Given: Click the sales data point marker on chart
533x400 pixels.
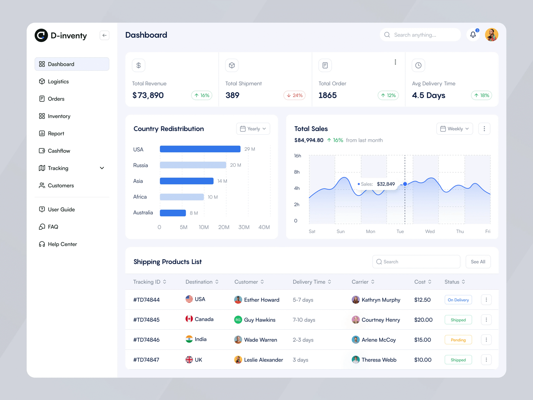Looking at the screenshot, I should click(x=405, y=184).
